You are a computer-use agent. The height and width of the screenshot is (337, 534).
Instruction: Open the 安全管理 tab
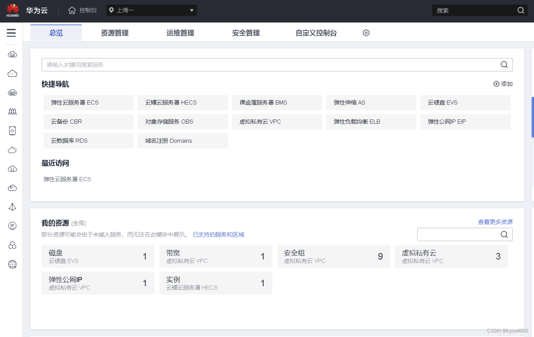(x=245, y=33)
